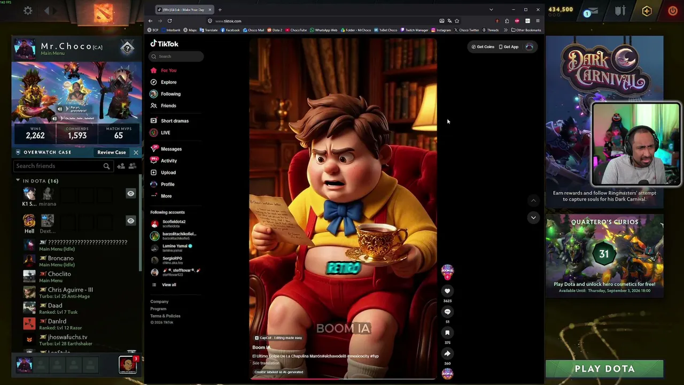Click the add friend icon in Dota
This screenshot has width=684, height=385.
coord(121,166)
